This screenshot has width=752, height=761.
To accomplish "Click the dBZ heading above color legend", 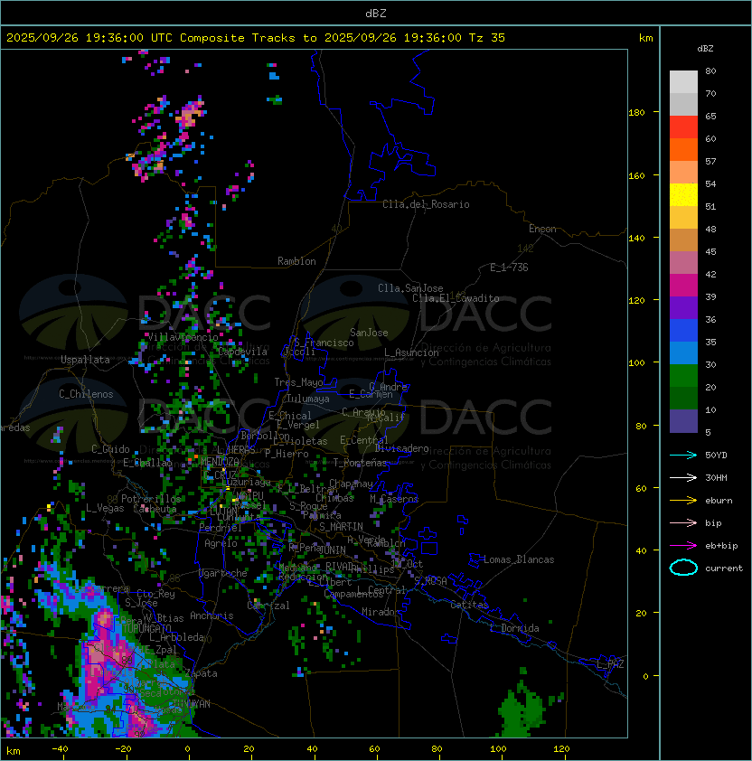I will (x=705, y=49).
